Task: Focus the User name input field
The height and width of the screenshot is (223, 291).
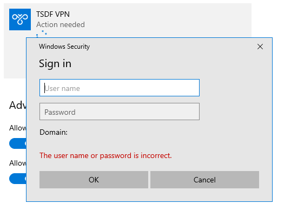Action: tap(120, 88)
